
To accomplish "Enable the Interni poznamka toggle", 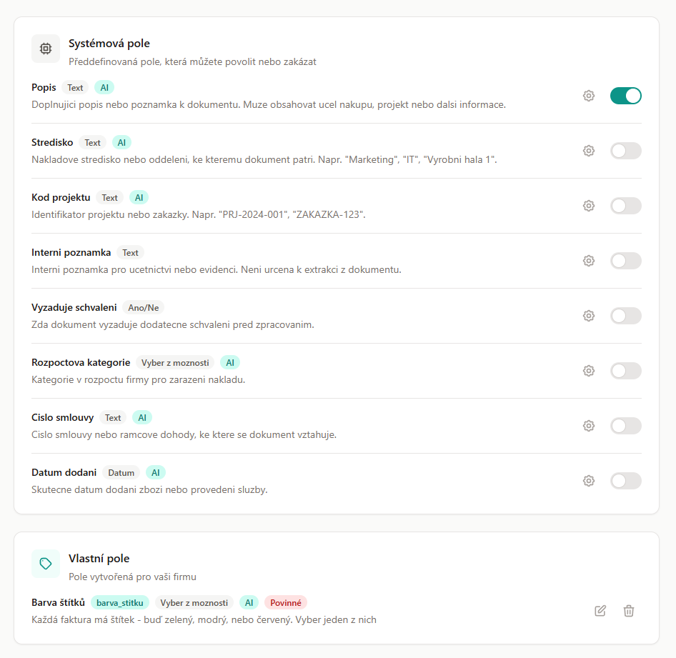I will click(x=625, y=261).
